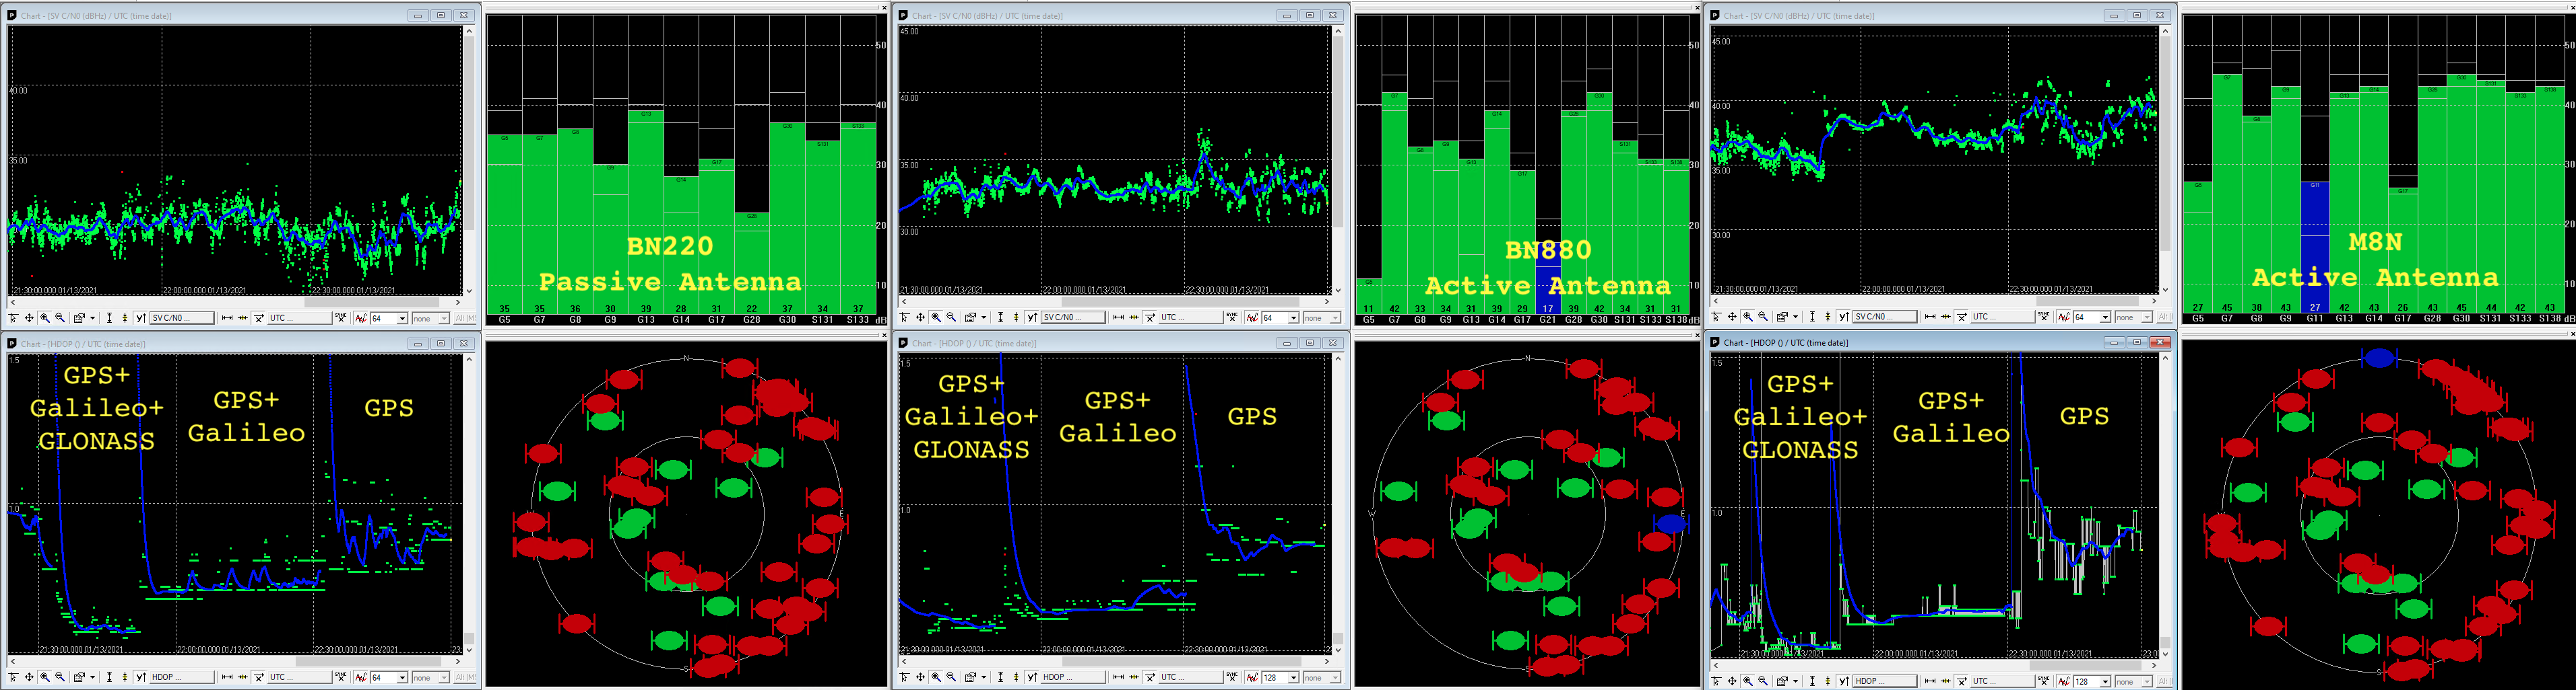The width and height of the screenshot is (2576, 690).
Task: Toggle X autoscale in leftmost HDOP chart
Action: (258, 677)
